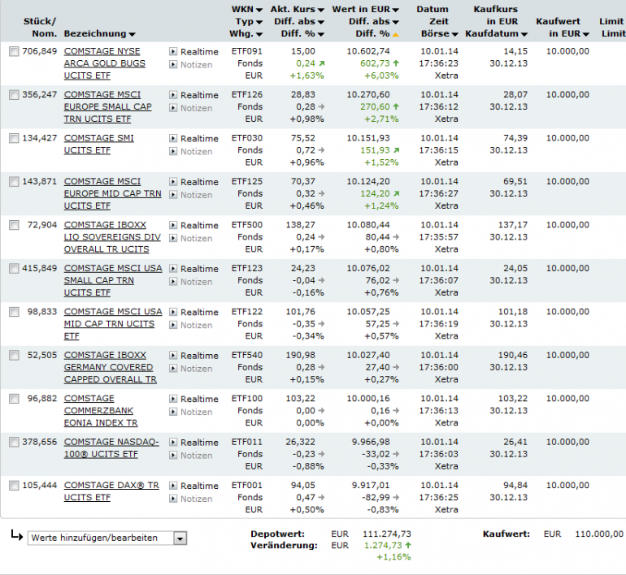Click Kaufwert total 110.000,00
Screen dimensions: 626x575
(x=599, y=534)
